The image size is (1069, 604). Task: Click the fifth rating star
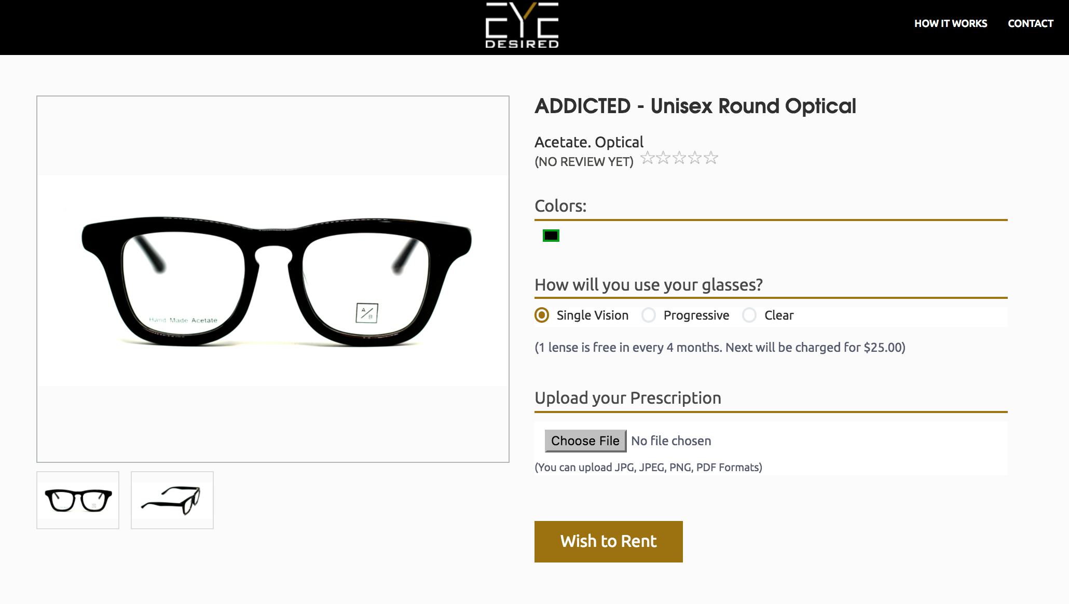[711, 157]
